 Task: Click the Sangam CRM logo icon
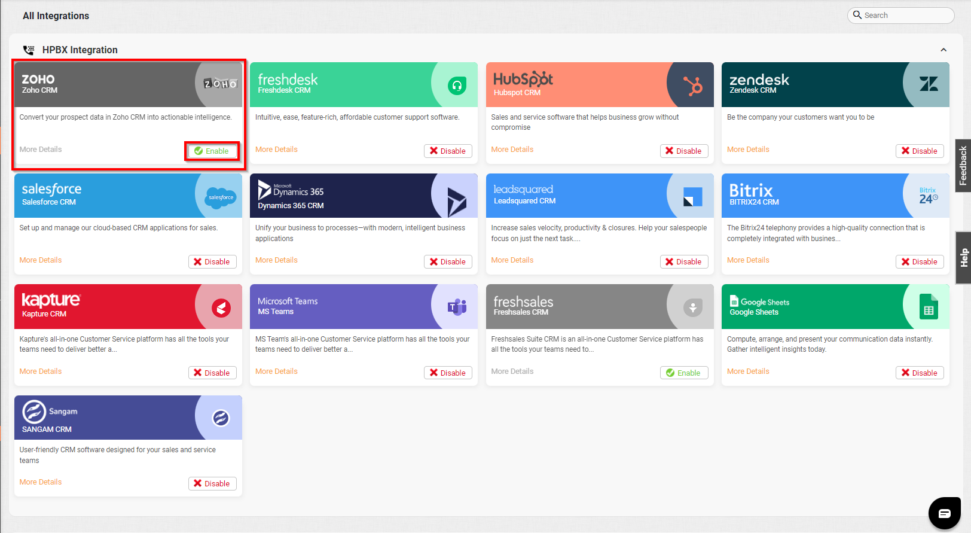(221, 418)
